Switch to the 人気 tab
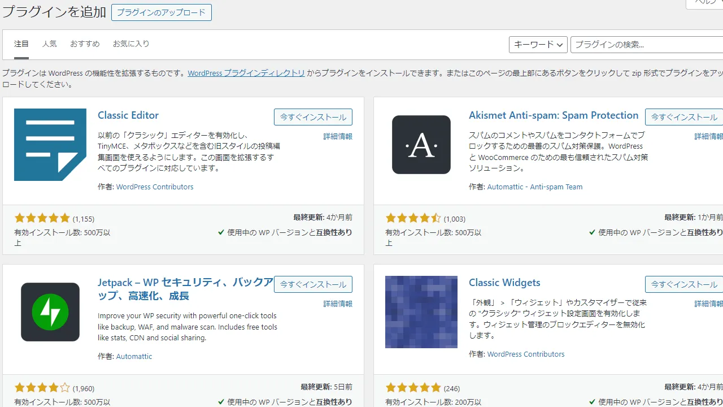This screenshot has height=407, width=723. (49, 44)
